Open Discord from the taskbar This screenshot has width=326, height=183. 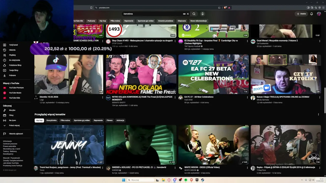175,180
